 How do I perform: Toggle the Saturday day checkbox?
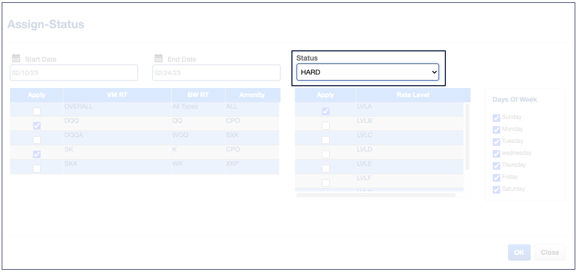tap(496, 189)
